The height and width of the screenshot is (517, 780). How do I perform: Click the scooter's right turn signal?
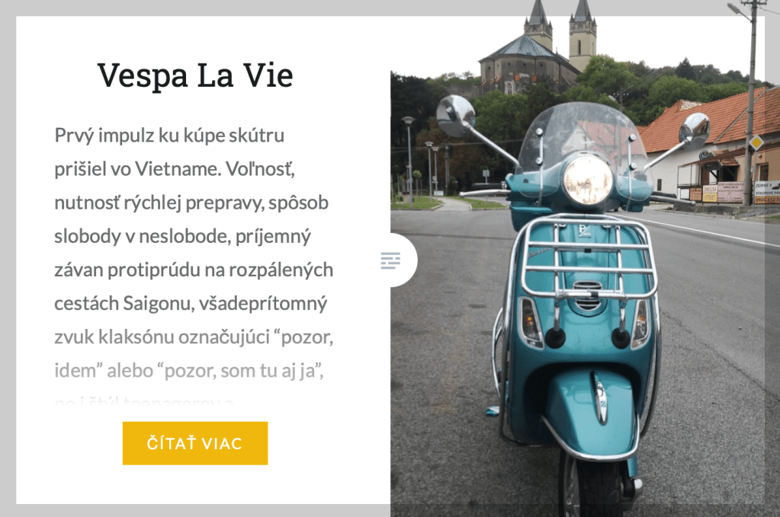641,324
